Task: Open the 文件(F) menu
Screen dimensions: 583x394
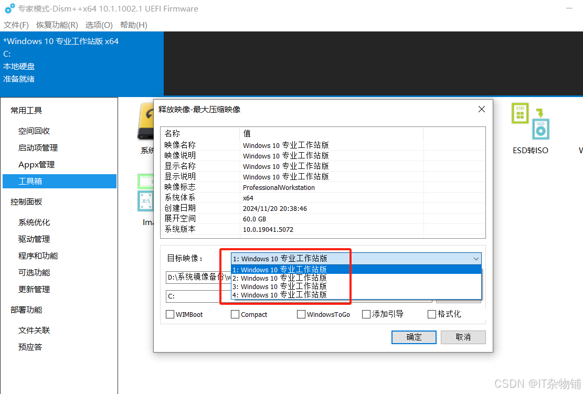Action: coord(16,25)
